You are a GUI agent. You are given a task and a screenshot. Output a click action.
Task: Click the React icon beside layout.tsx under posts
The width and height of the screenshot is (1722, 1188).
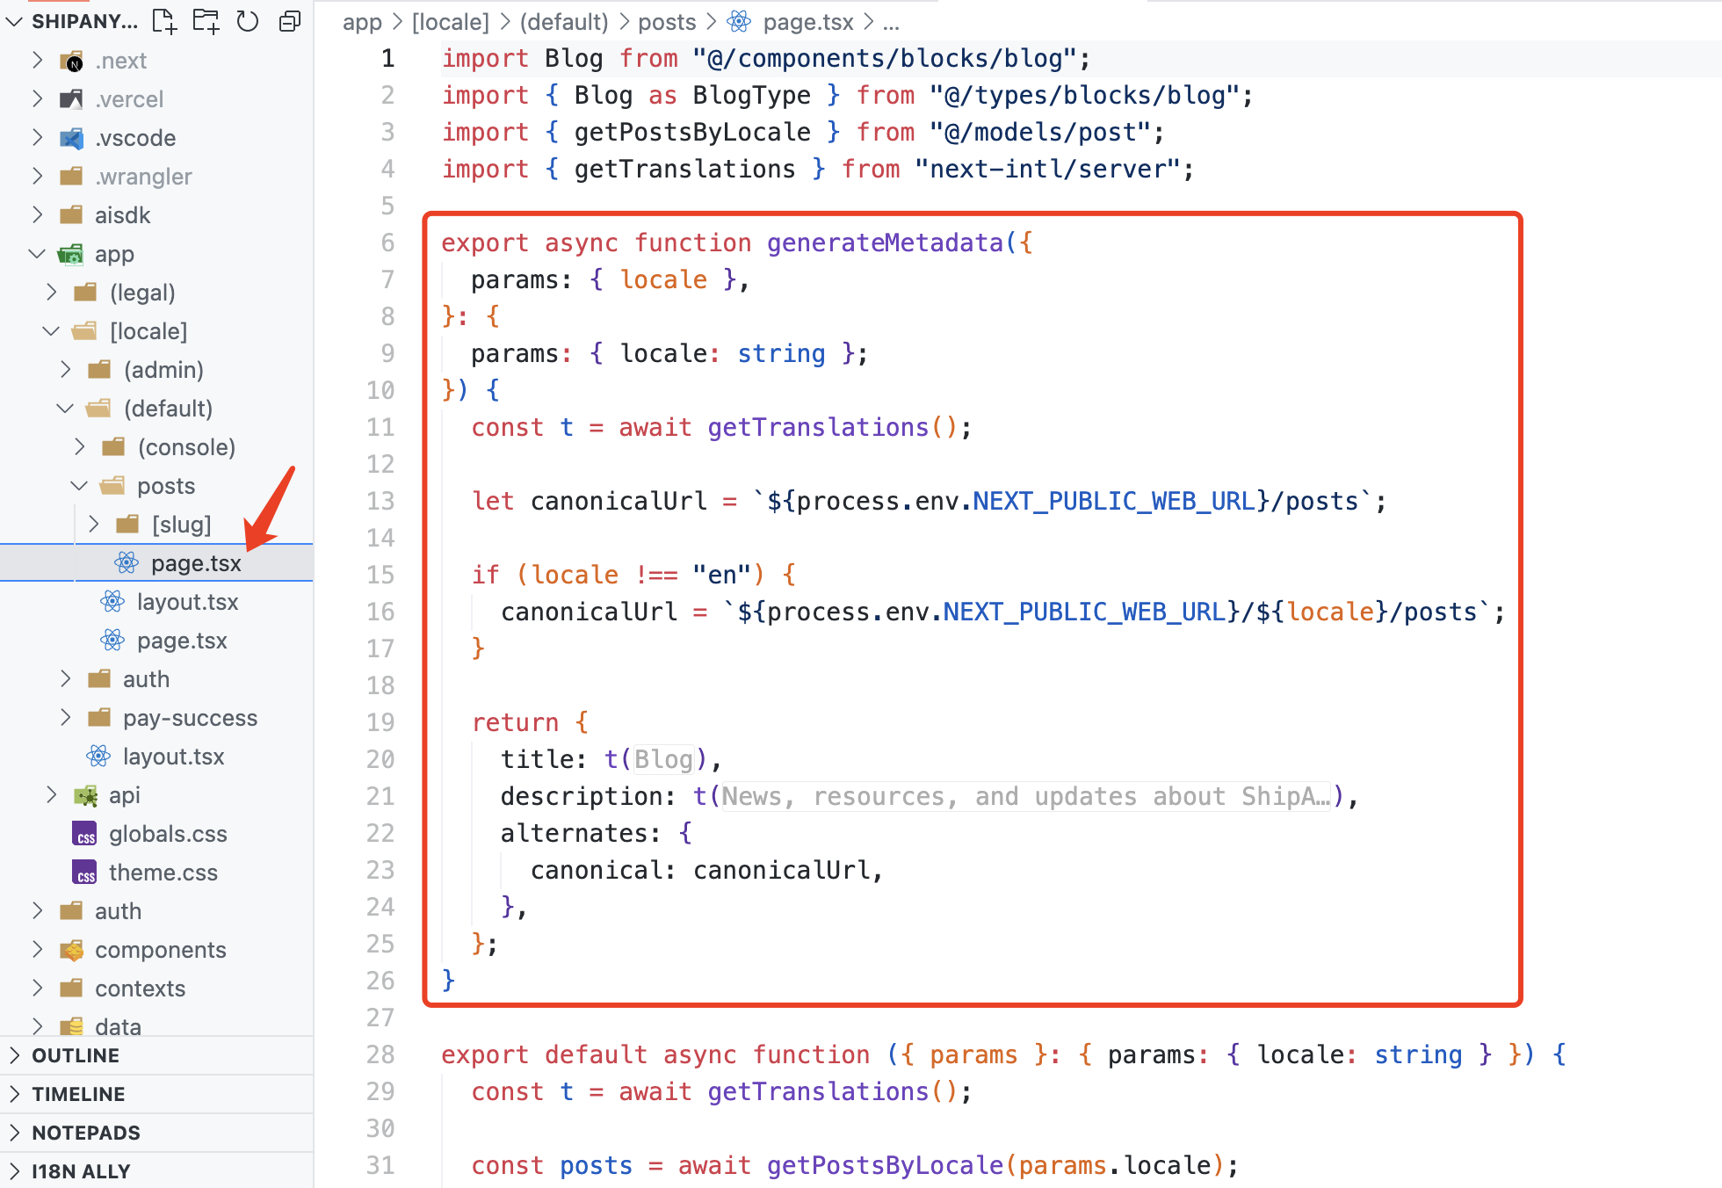[112, 602]
